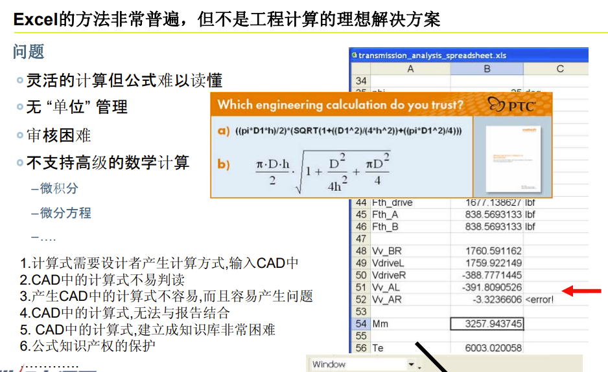This screenshot has width=608, height=372.
Task: Select column B header in spreadsheet
Action: click(487, 69)
